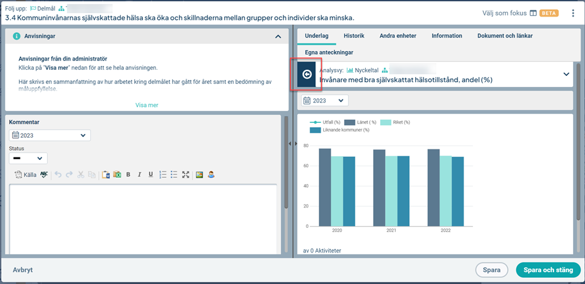The width and height of the screenshot is (585, 284).
Task: Click the Spara button
Action: 492,270
